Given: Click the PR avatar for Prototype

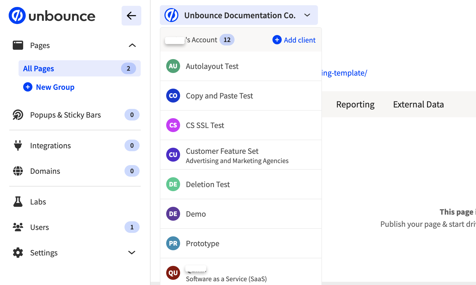Looking at the screenshot, I should [173, 243].
